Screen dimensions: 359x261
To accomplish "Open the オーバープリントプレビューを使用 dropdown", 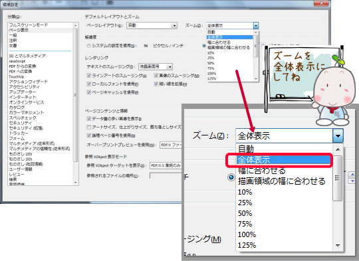I will point(171,145).
